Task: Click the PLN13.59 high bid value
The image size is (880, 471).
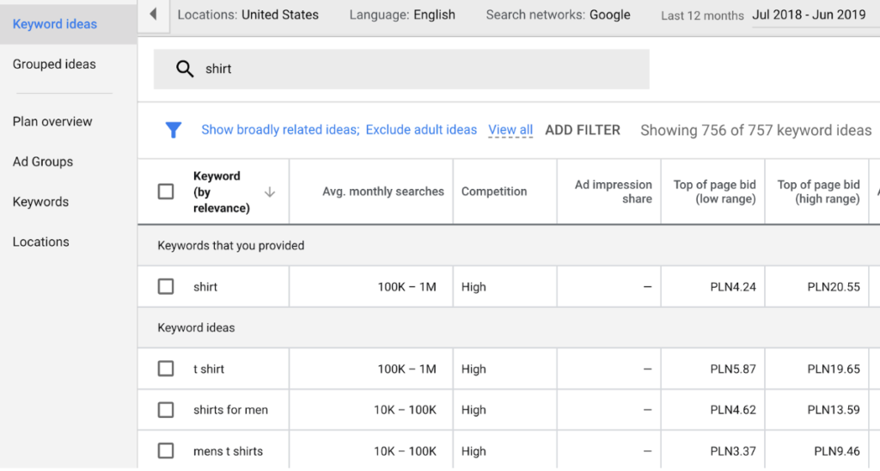Action: coord(834,410)
